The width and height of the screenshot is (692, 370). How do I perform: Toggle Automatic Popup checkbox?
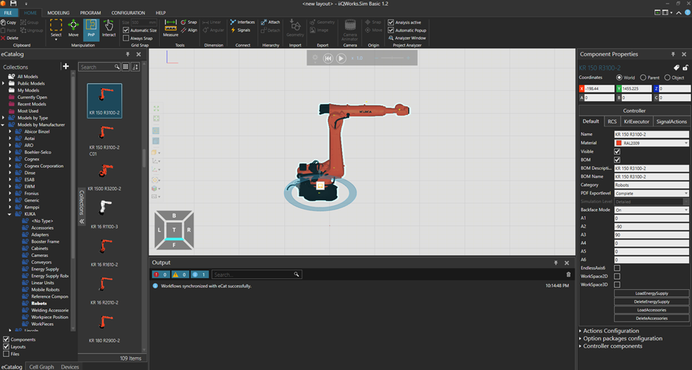coord(390,30)
